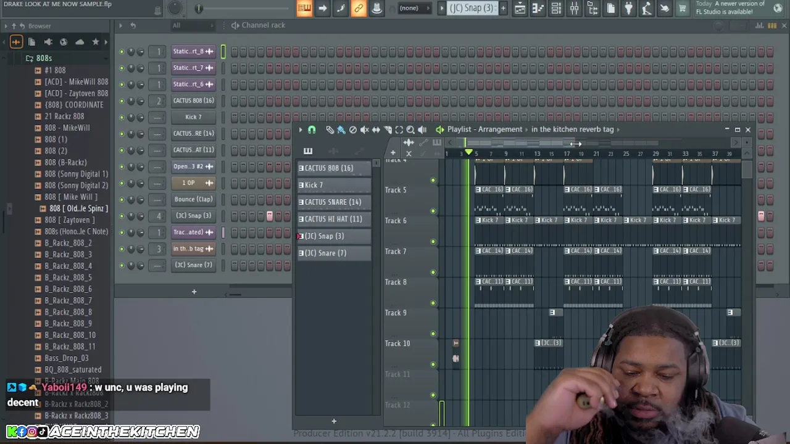This screenshot has height=444, width=790.
Task: Mute the Static..rt_7 channel green LED
Action: (122, 68)
